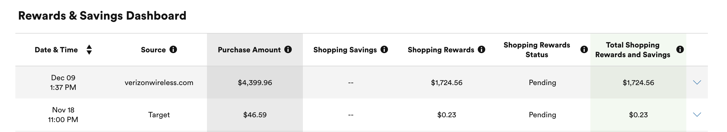Click the verizonwireless.com source entry

159,83
